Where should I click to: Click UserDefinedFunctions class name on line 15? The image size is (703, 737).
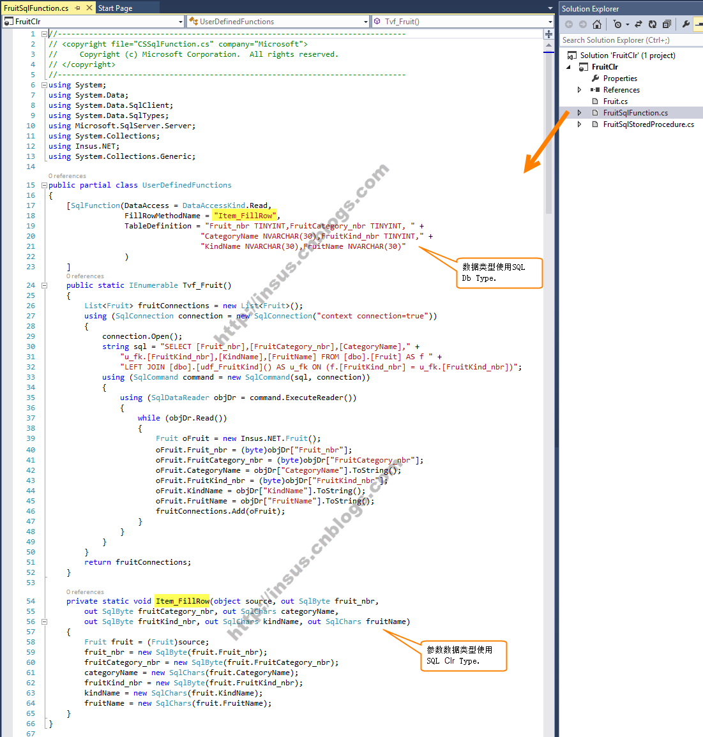[186, 185]
